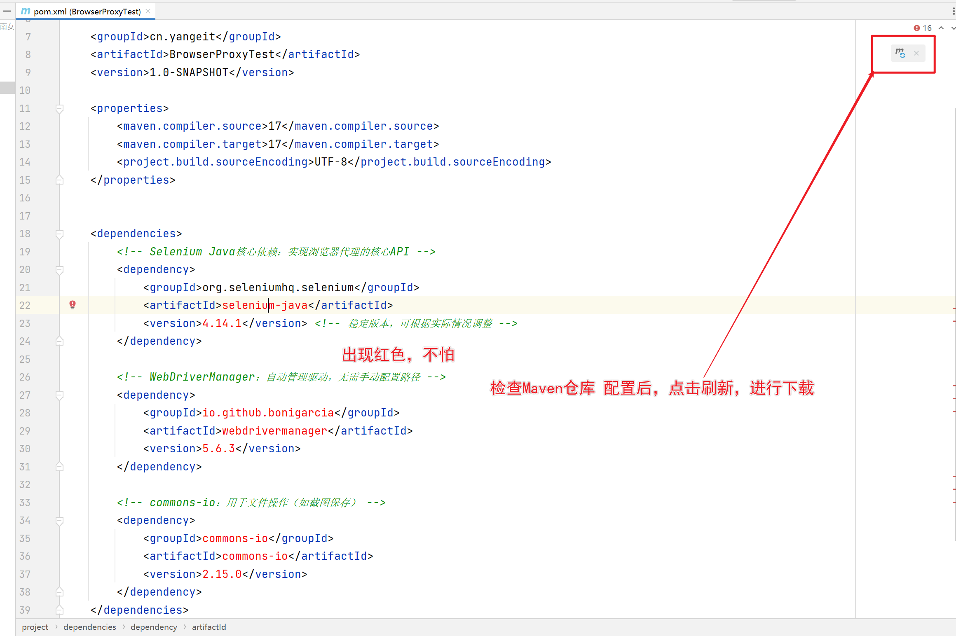
Task: Dismiss the Maven reload floating popup
Action: click(x=916, y=53)
